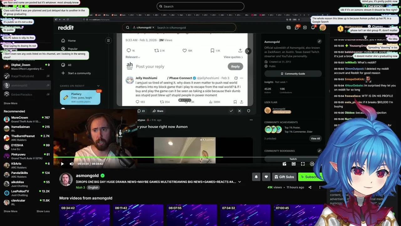Show more followed channels under Following

click(10, 103)
